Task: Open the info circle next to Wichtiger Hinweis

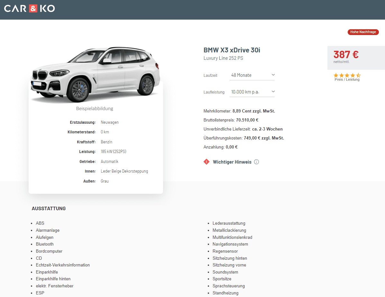Action: click(x=256, y=162)
